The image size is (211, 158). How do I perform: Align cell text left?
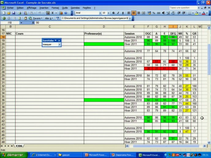[x=129, y=13]
